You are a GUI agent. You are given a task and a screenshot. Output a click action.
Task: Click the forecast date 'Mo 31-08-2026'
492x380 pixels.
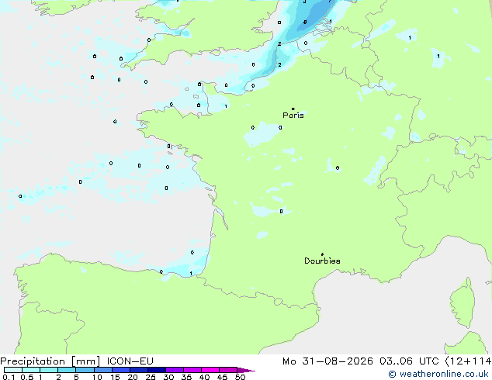pyautogui.click(x=327, y=361)
